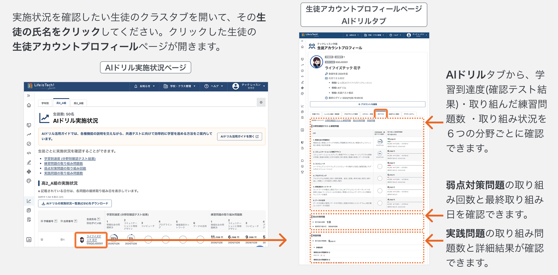
Task: Open テックレッスン user menu on AIドリル実施状況 page
Action: coord(248,86)
